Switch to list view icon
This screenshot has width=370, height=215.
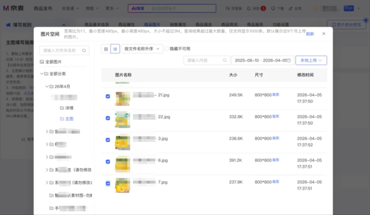[x=115, y=49]
